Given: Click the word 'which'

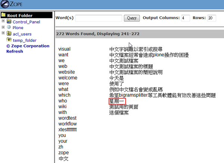Looking at the screenshot, I should coord(64,95).
